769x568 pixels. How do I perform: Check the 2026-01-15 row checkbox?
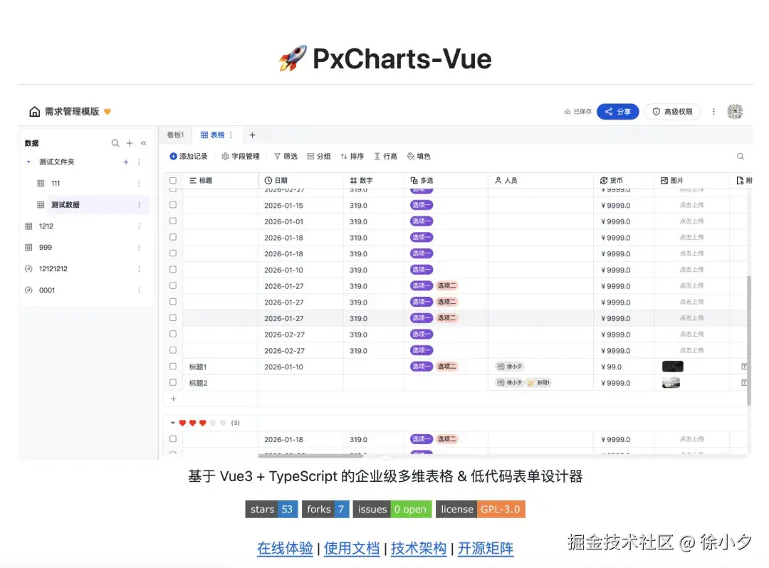click(173, 205)
